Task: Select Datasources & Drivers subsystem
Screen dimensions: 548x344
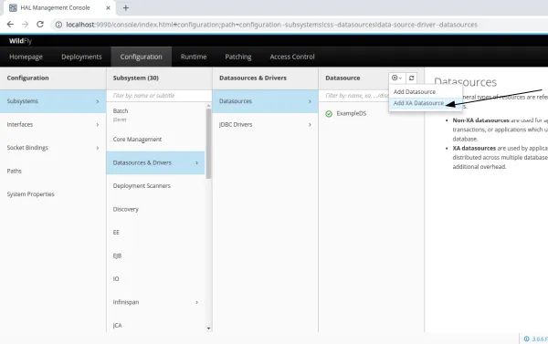Action: point(155,162)
